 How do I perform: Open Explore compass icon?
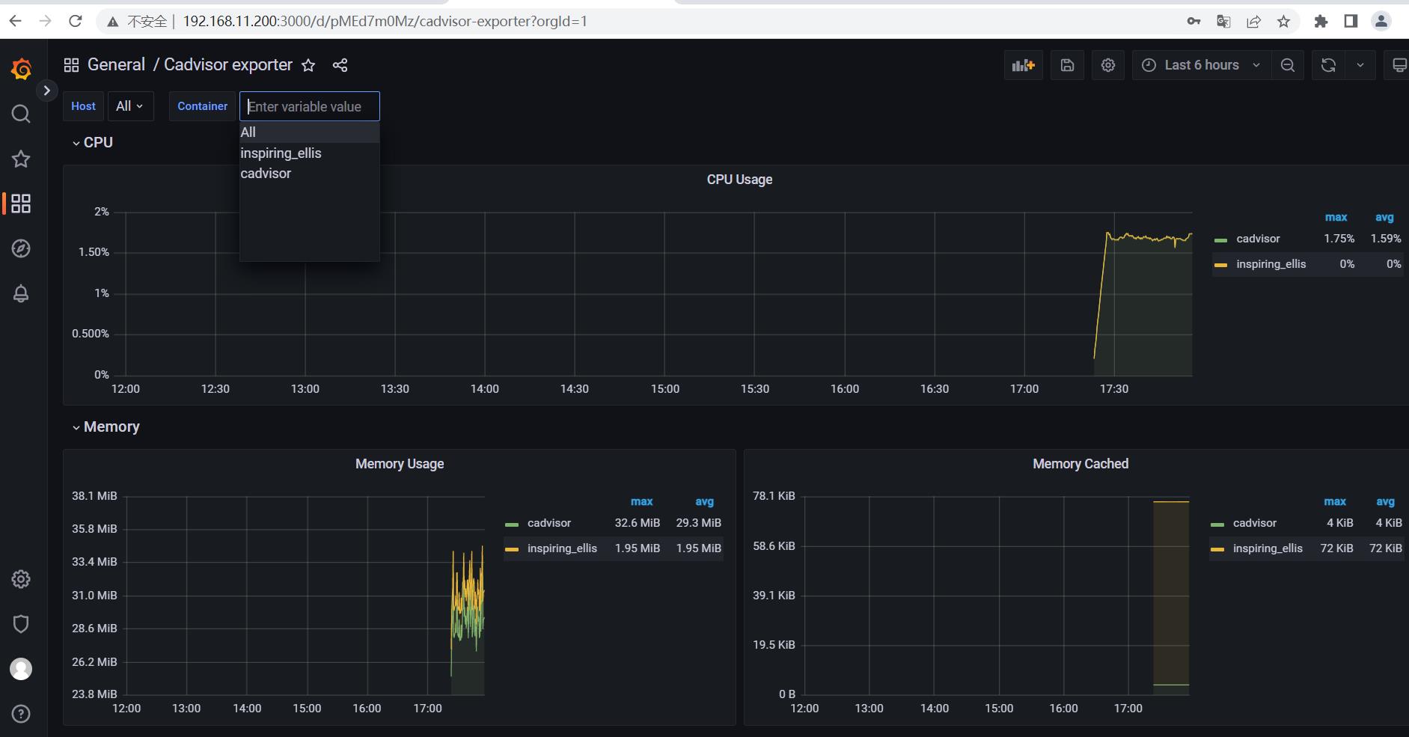click(x=21, y=248)
